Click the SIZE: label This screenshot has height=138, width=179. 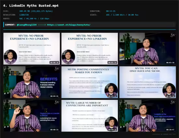6,11
